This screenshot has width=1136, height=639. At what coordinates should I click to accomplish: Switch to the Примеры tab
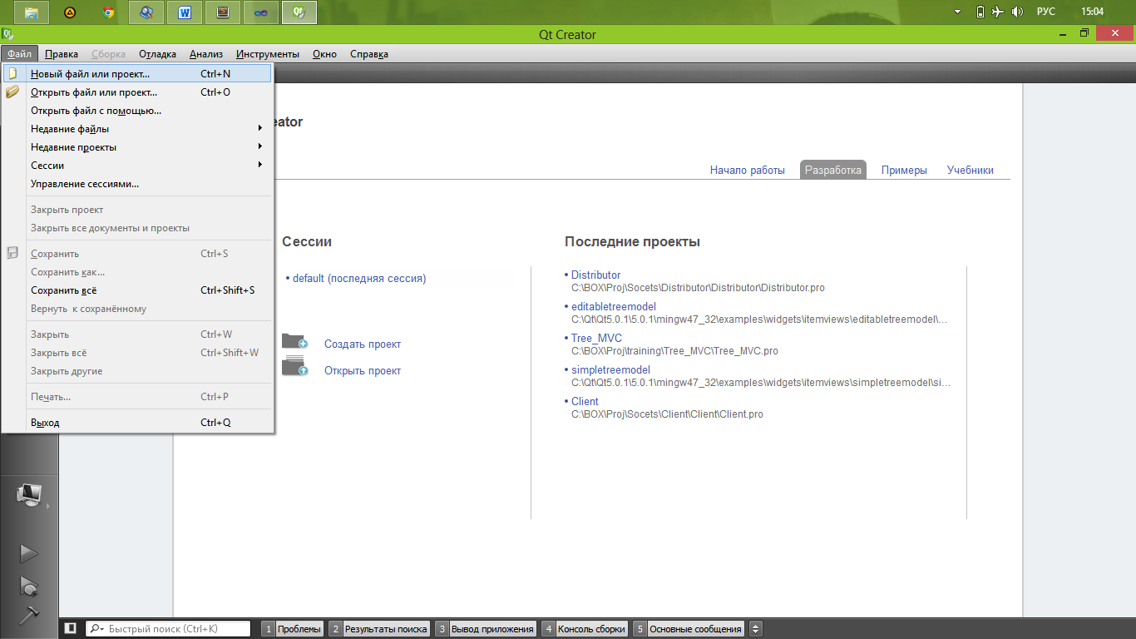tap(904, 170)
